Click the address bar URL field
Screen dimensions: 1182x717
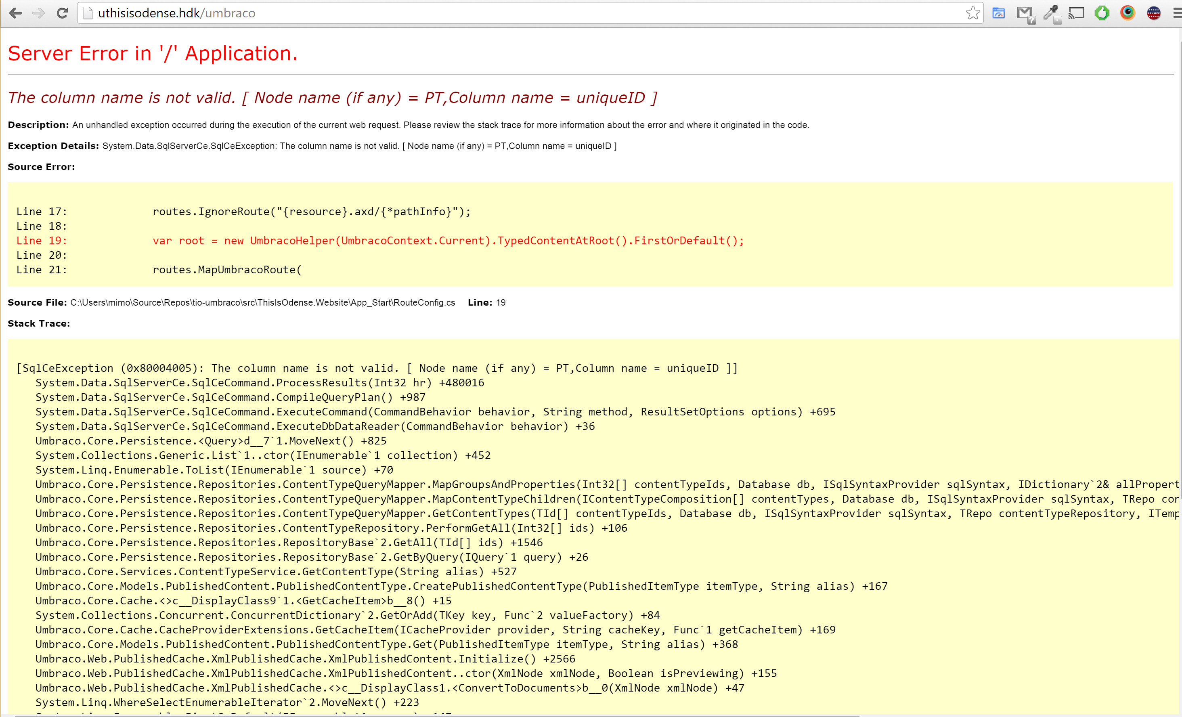pyautogui.click(x=480, y=13)
